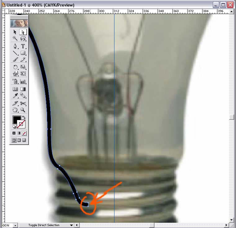This screenshot has height=228, width=236.
Task: Select the Lasso tool
Action: coord(23,38)
